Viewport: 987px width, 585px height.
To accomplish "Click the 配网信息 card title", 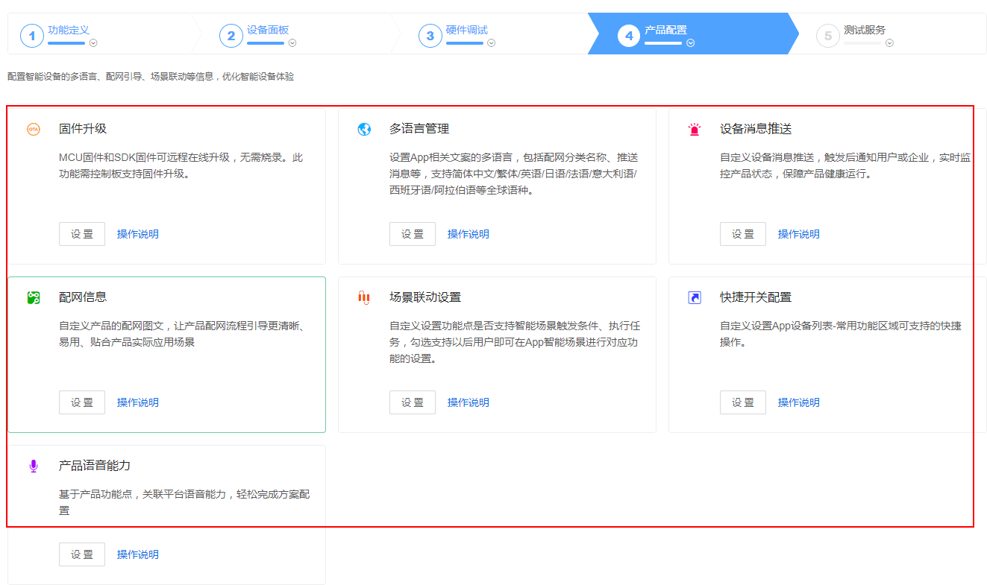I will pyautogui.click(x=83, y=297).
